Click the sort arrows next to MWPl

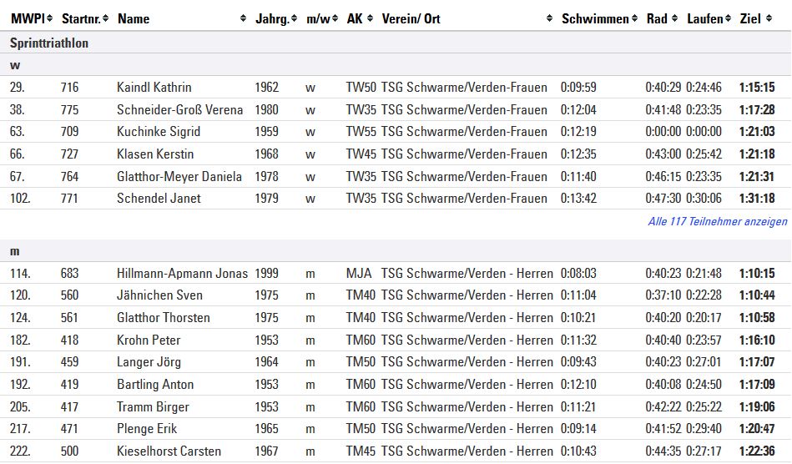coord(49,18)
